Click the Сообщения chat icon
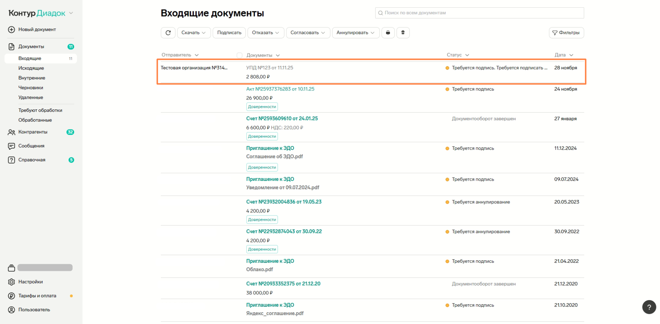660x324 pixels. tap(12, 146)
